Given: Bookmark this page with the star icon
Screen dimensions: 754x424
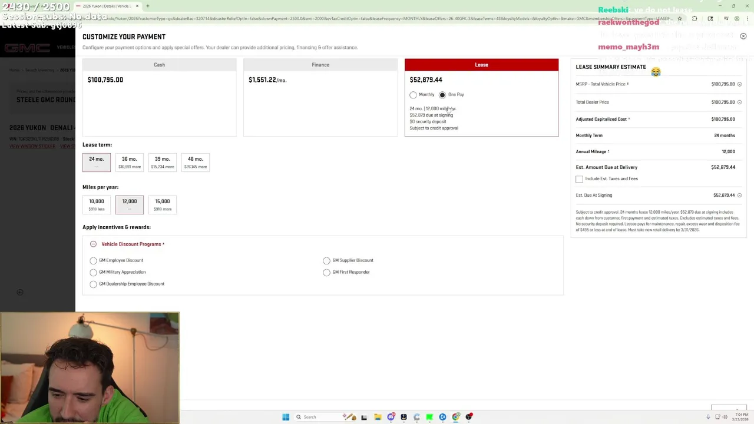Looking at the screenshot, I should 679,19.
